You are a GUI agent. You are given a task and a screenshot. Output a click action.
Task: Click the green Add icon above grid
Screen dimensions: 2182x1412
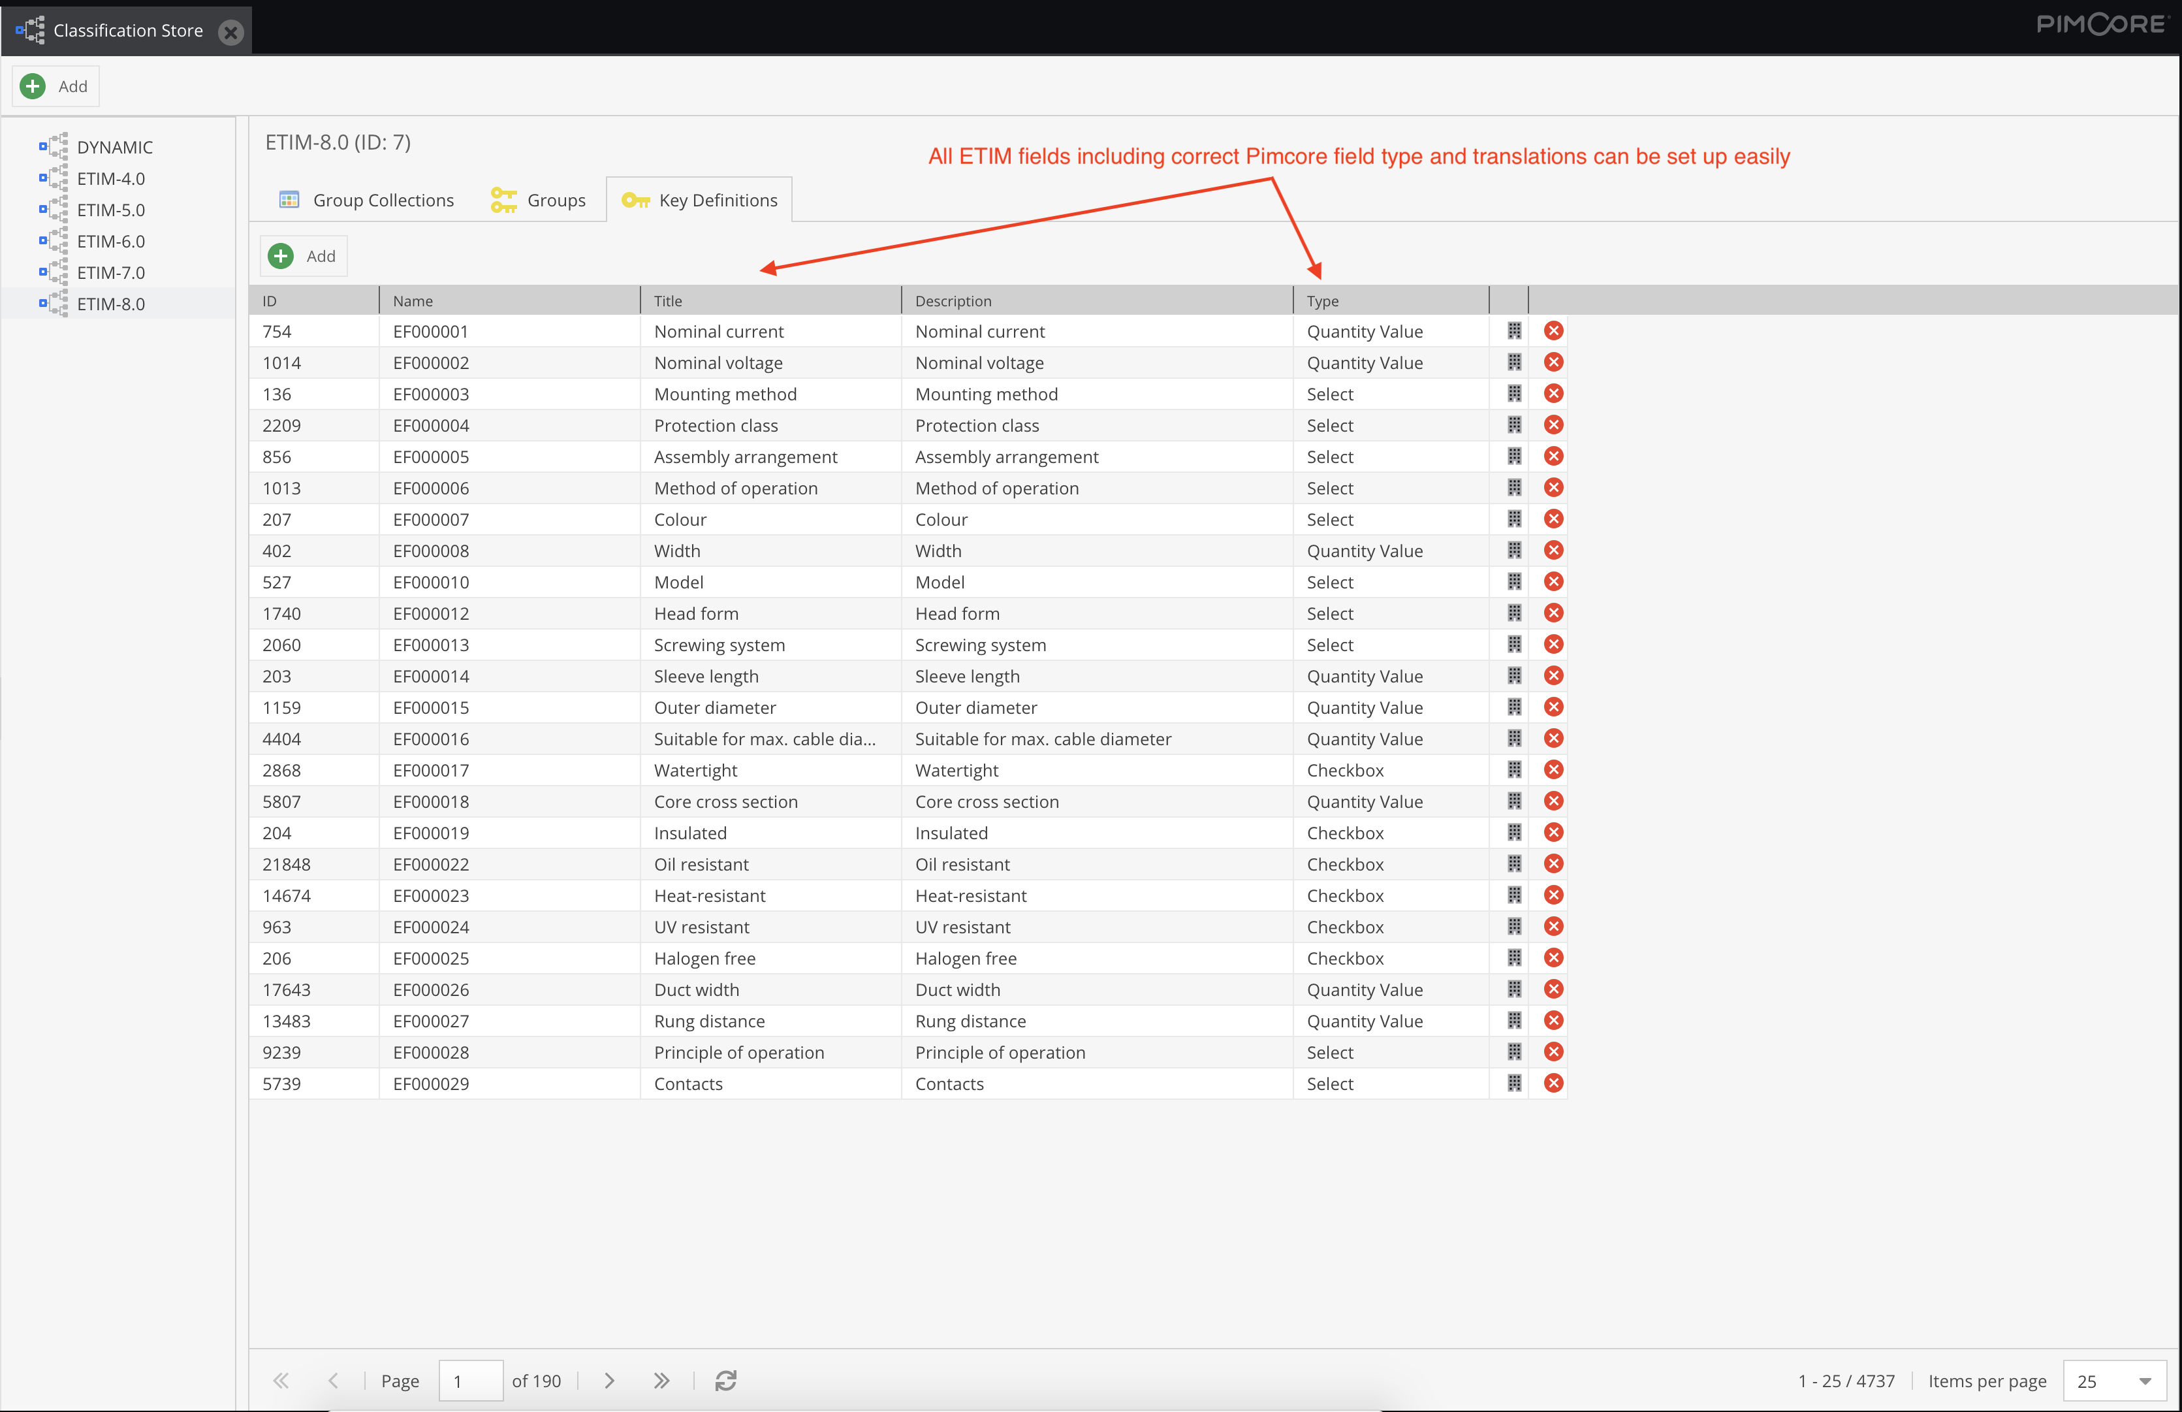(281, 256)
